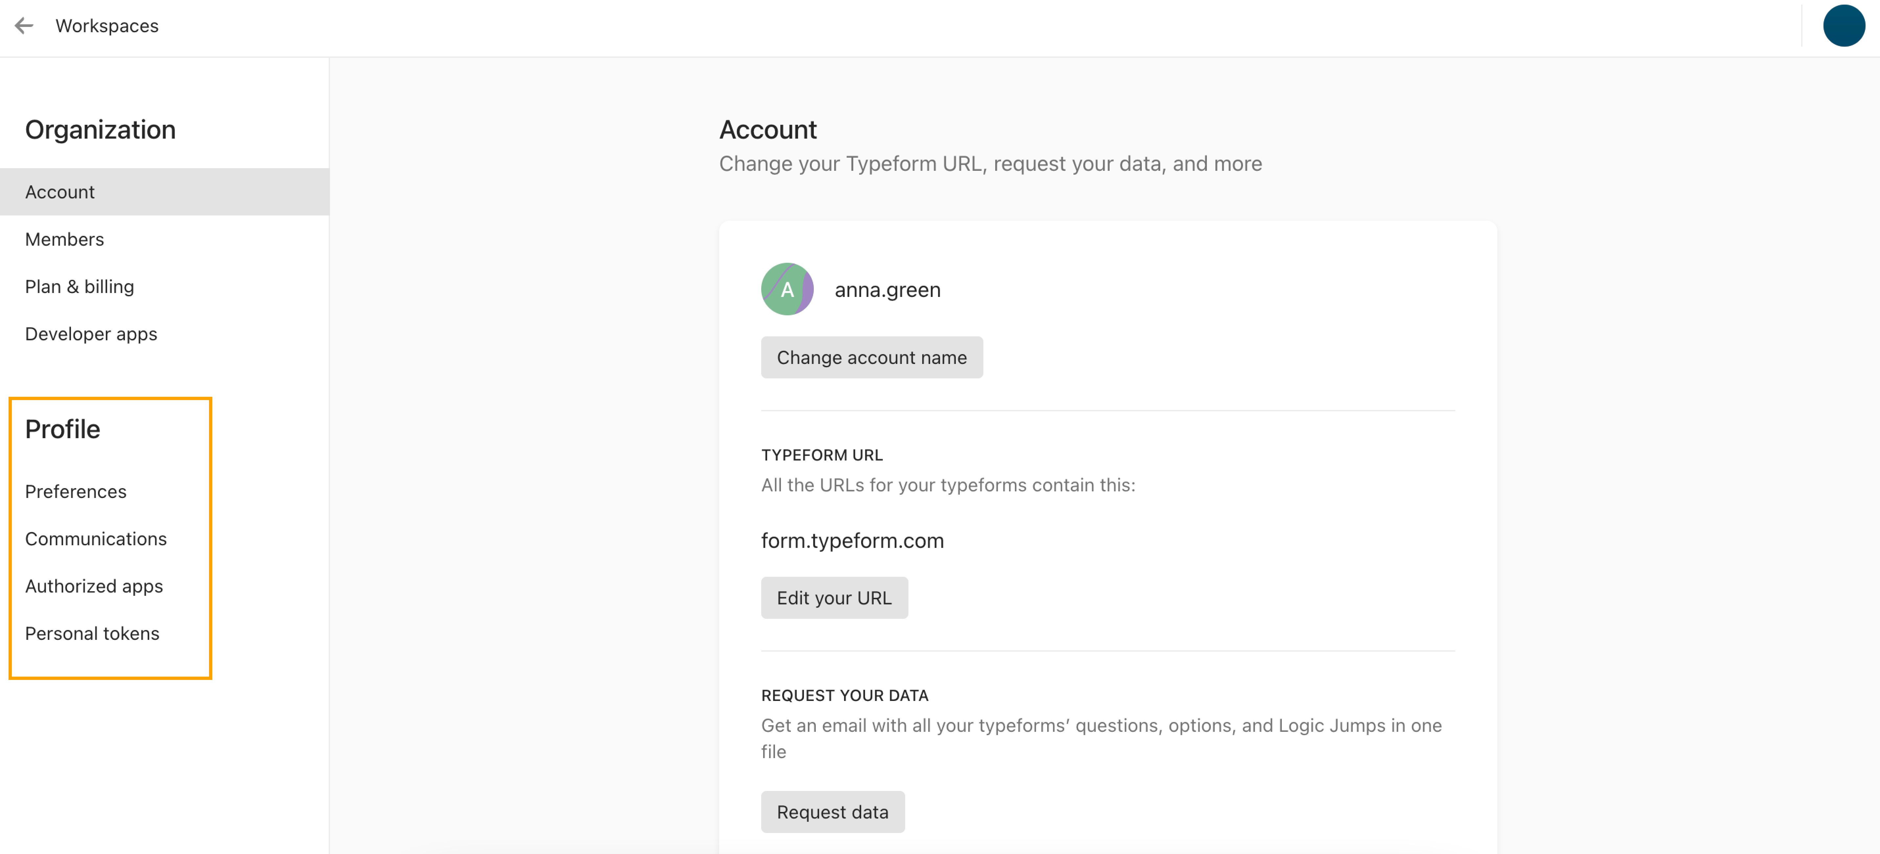Open the user avatar menu at top right
This screenshot has width=1880, height=854.
pyautogui.click(x=1844, y=26)
